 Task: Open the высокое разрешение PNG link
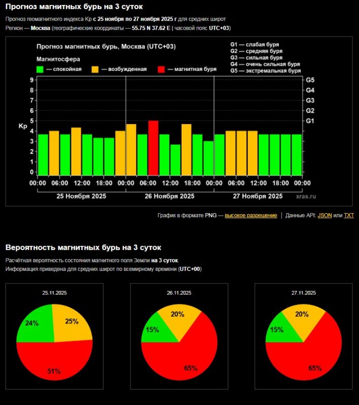(x=251, y=215)
